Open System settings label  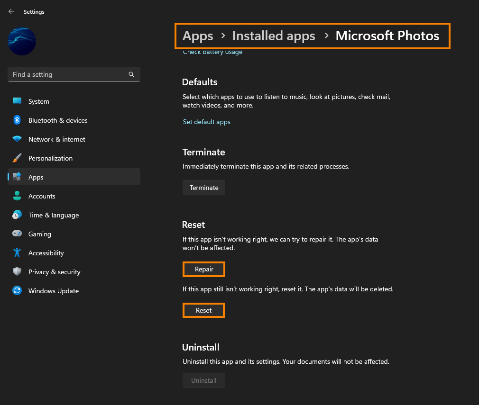tap(38, 101)
